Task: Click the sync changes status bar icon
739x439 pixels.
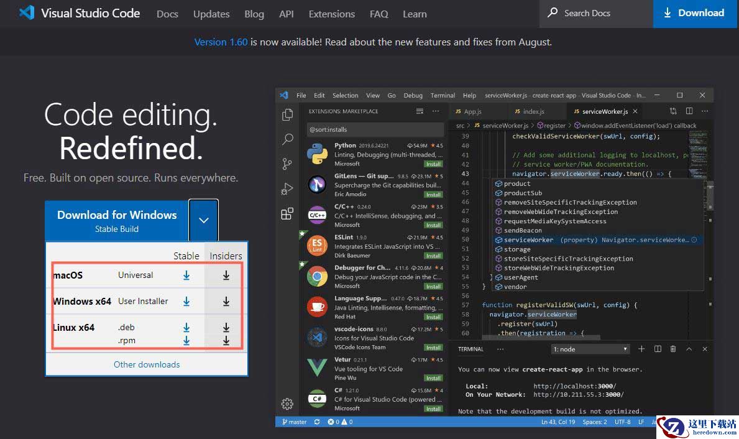Action: click(317, 422)
